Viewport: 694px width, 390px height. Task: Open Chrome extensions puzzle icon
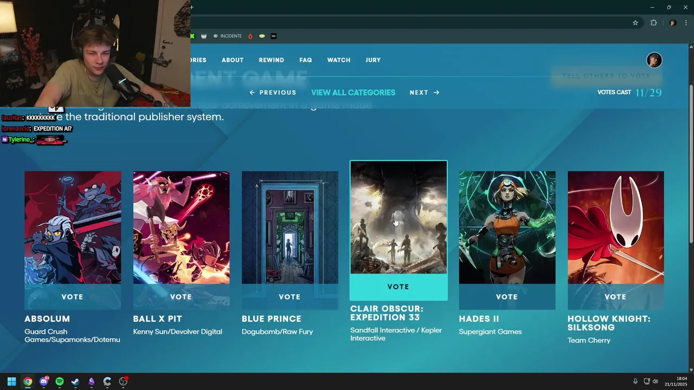pos(653,23)
